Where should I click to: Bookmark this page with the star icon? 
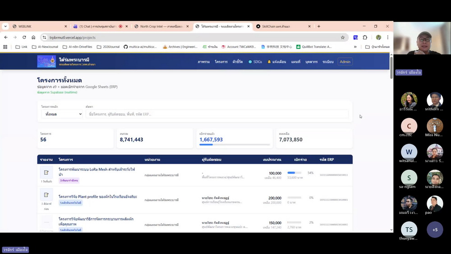point(343,37)
